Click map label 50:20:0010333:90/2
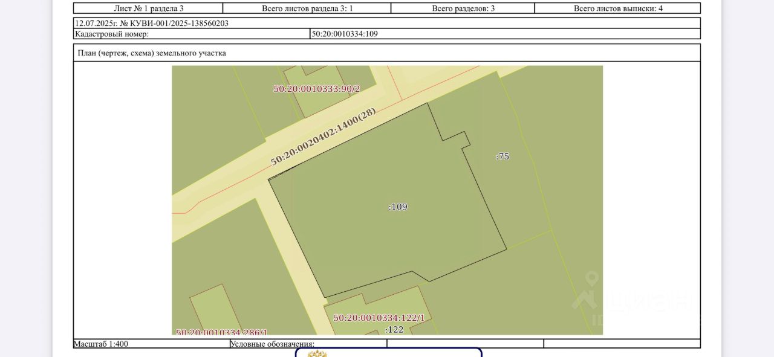The image size is (774, 357). [316, 89]
